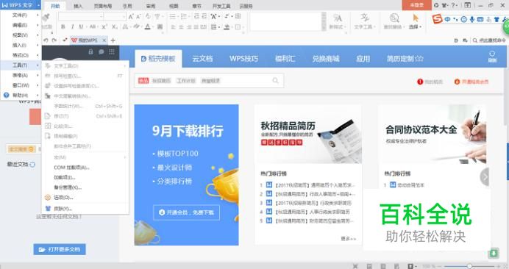Image resolution: width=509 pixels, height=269 pixels.
Task: Click 开通会员, 免费下载 button on blue banner
Action: (x=186, y=212)
